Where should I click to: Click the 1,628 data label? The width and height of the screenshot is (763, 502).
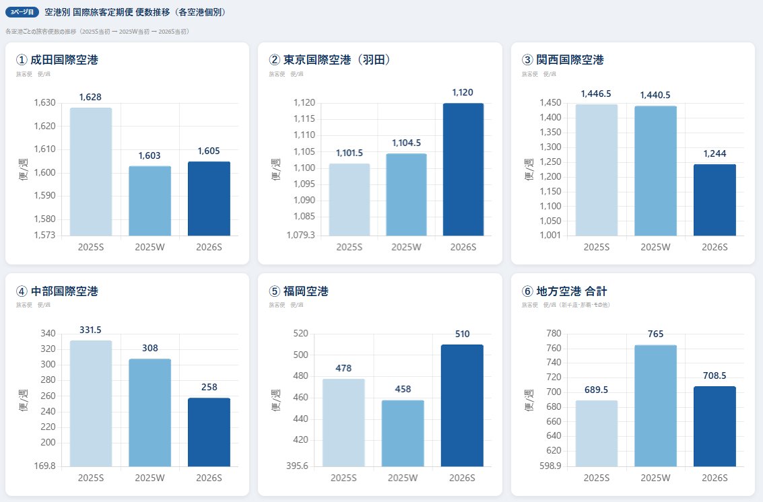pos(90,98)
